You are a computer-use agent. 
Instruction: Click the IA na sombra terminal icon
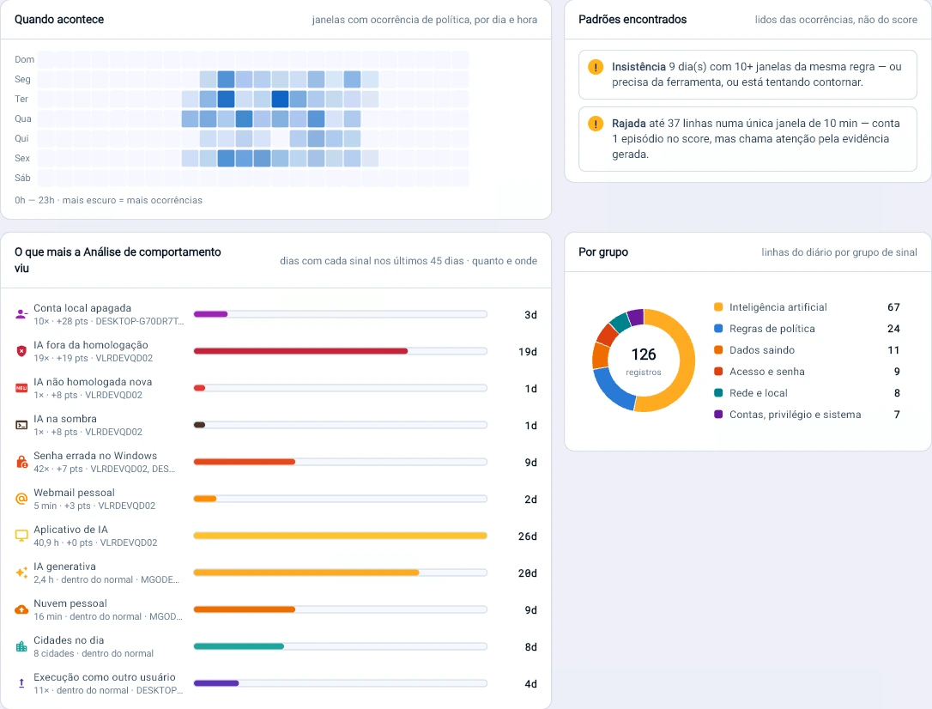tap(21, 425)
